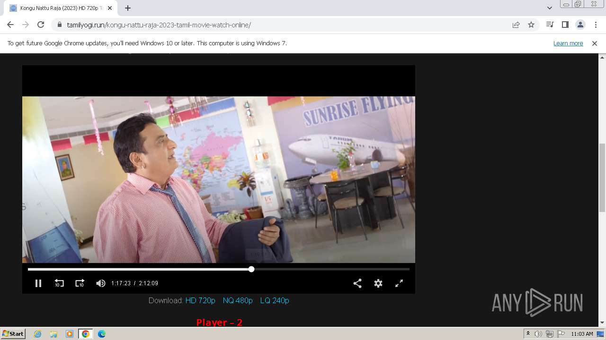Open Chrome profile menu
Screen dimensions: 606x340
[x=580, y=25]
